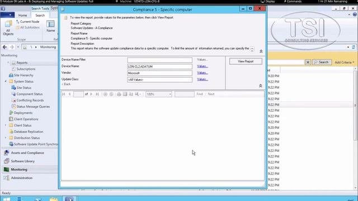The height and width of the screenshot is (201, 358).
Task: Select Site Status node
Action: pyautogui.click(x=23, y=88)
